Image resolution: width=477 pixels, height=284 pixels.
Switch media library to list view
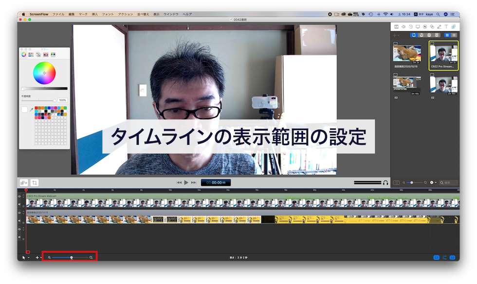tap(454, 35)
